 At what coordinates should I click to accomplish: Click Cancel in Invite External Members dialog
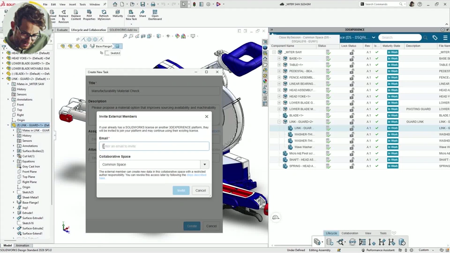pyautogui.click(x=201, y=191)
